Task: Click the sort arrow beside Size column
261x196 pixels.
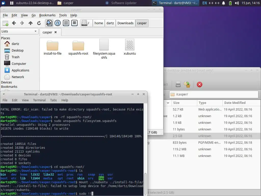Action: [x=168, y=103]
